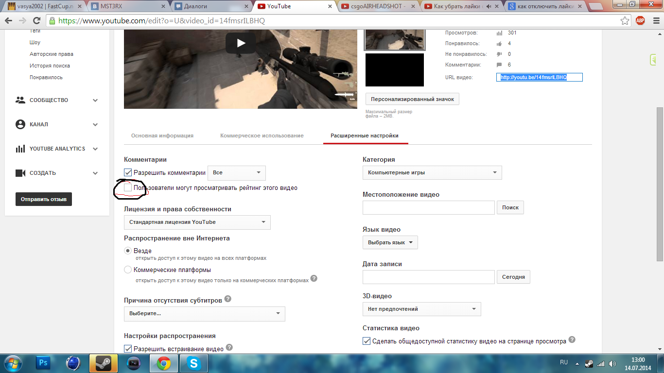Open the Windows Start menu

pyautogui.click(x=13, y=363)
